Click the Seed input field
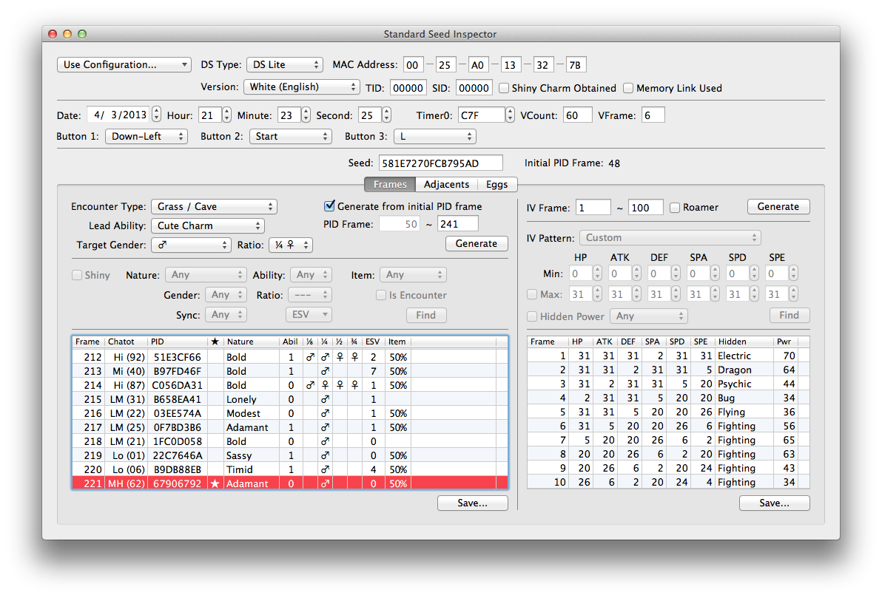Screen dimensions: 882x598 click(x=440, y=163)
